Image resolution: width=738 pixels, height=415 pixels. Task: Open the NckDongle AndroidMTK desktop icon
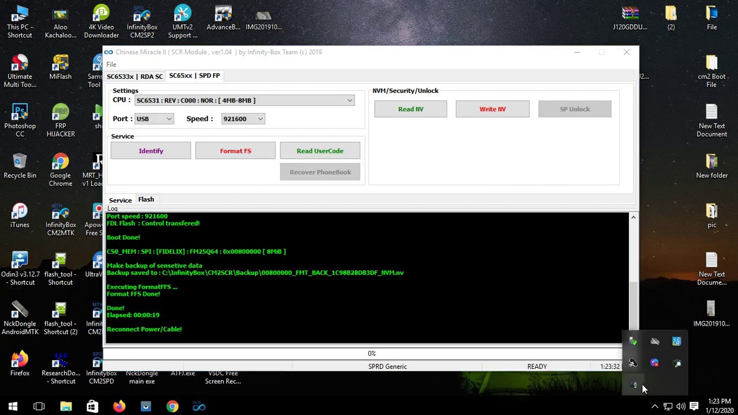[x=20, y=319]
